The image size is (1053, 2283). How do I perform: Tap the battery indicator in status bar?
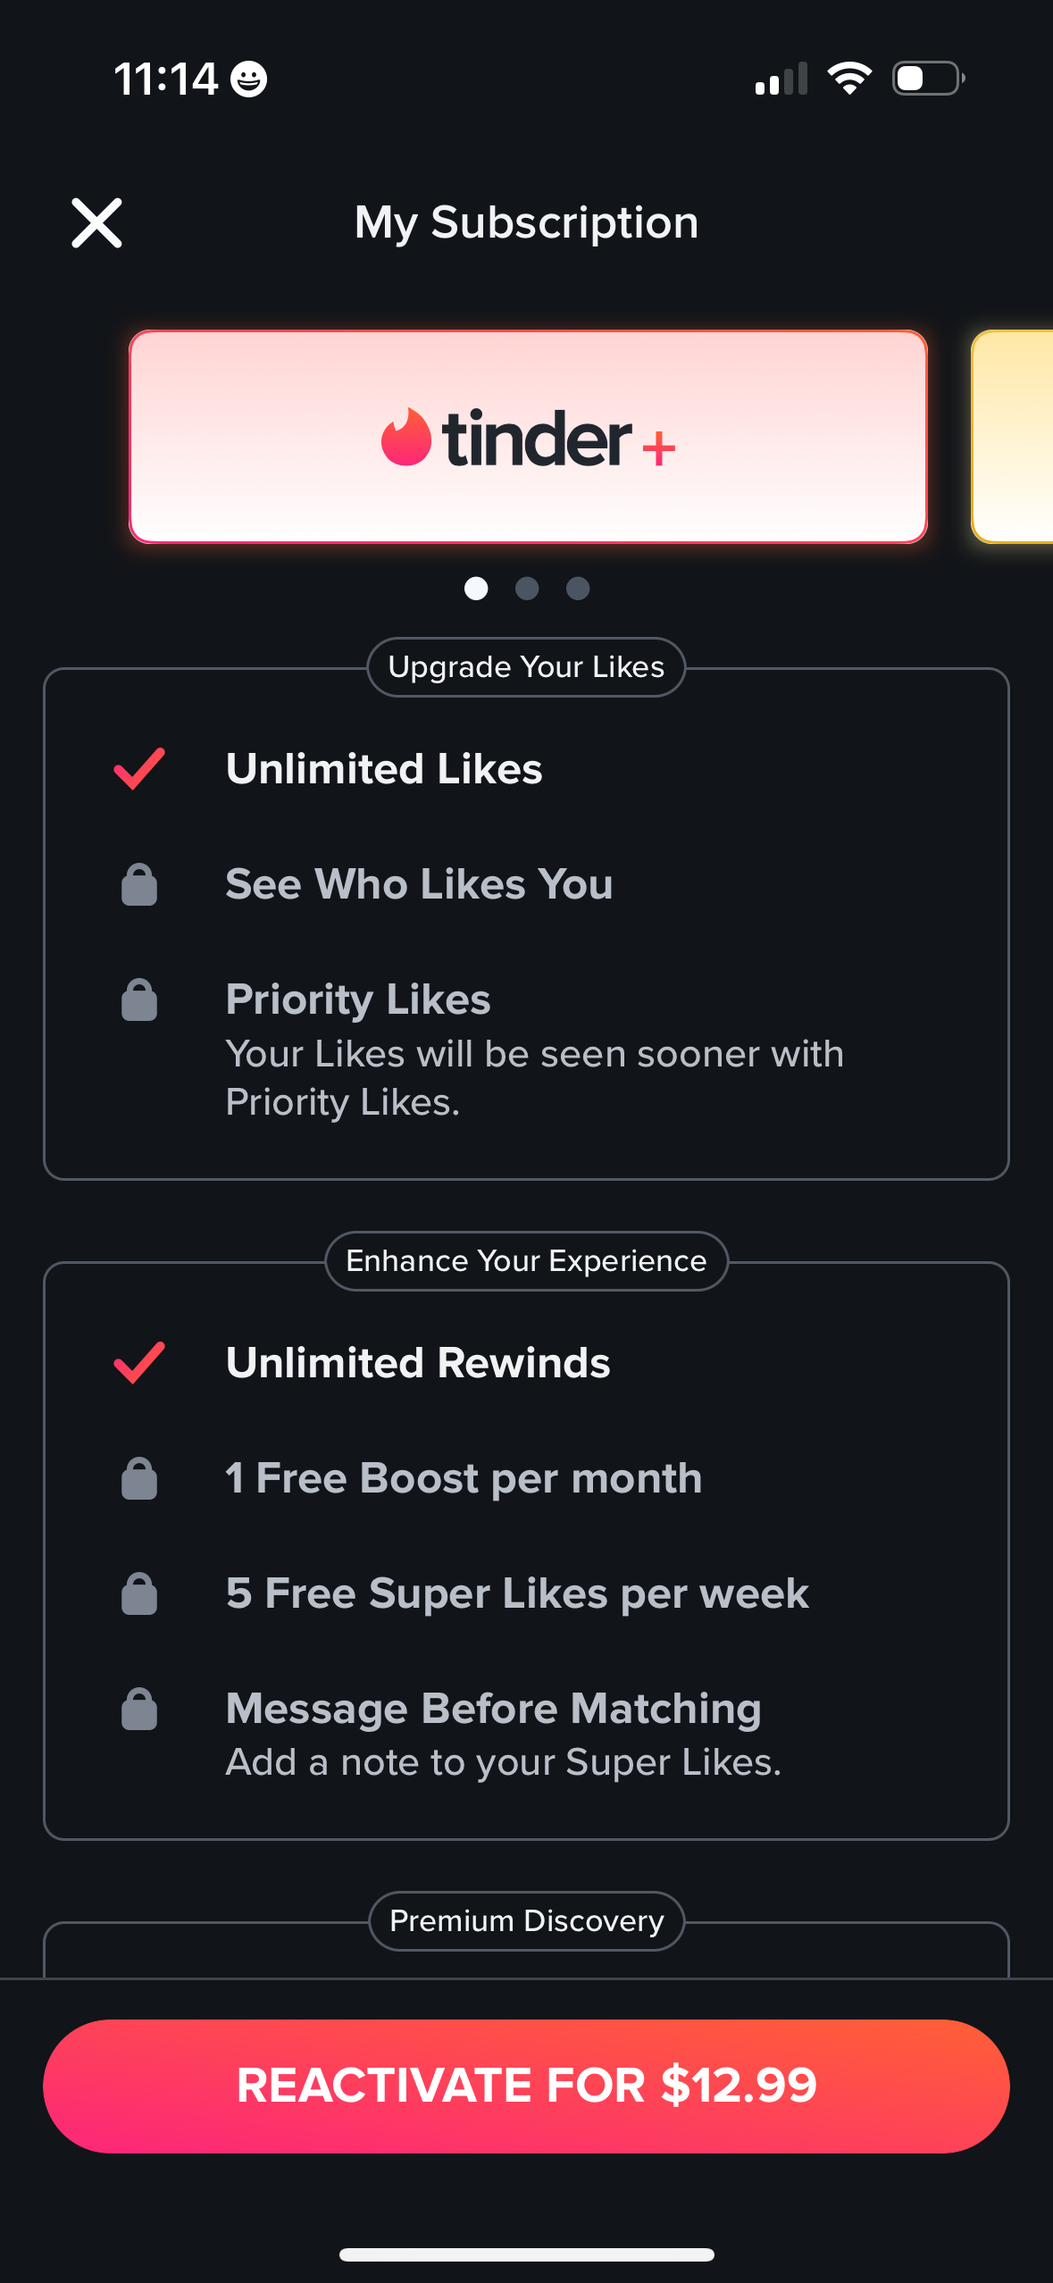pyautogui.click(x=928, y=79)
